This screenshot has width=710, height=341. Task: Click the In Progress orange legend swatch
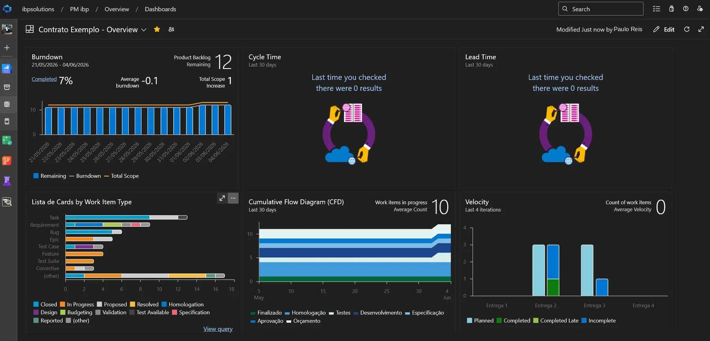click(x=62, y=304)
